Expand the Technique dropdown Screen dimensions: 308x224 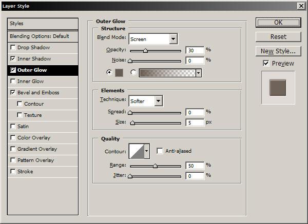pyautogui.click(x=159, y=101)
